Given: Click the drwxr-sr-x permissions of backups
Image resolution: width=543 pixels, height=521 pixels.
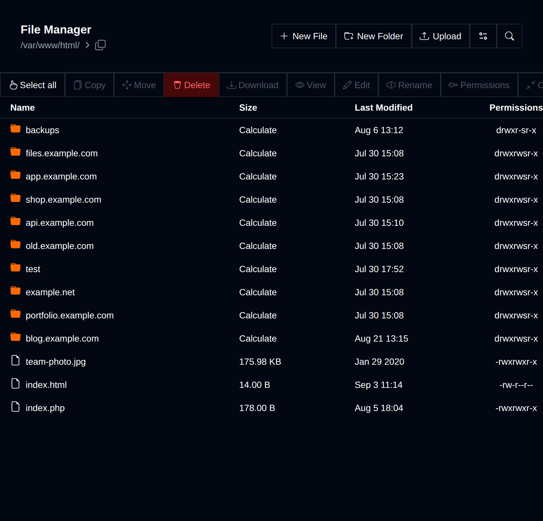Looking at the screenshot, I should point(516,130).
